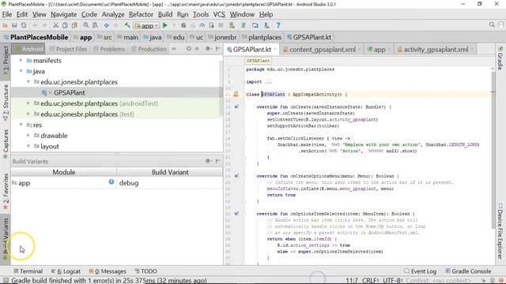The image size is (506, 284).
Task: Open the VCS menu
Action: pos(219,14)
